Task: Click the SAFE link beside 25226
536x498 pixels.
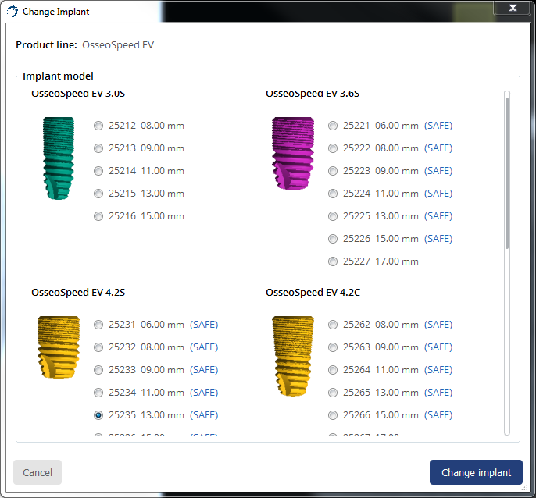Action: [438, 239]
